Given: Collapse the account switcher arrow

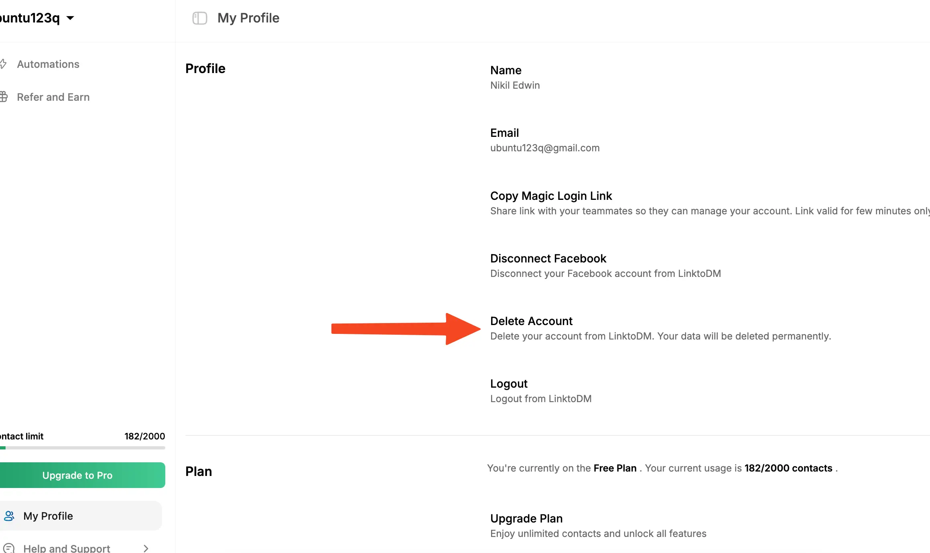Looking at the screenshot, I should pyautogui.click(x=69, y=18).
